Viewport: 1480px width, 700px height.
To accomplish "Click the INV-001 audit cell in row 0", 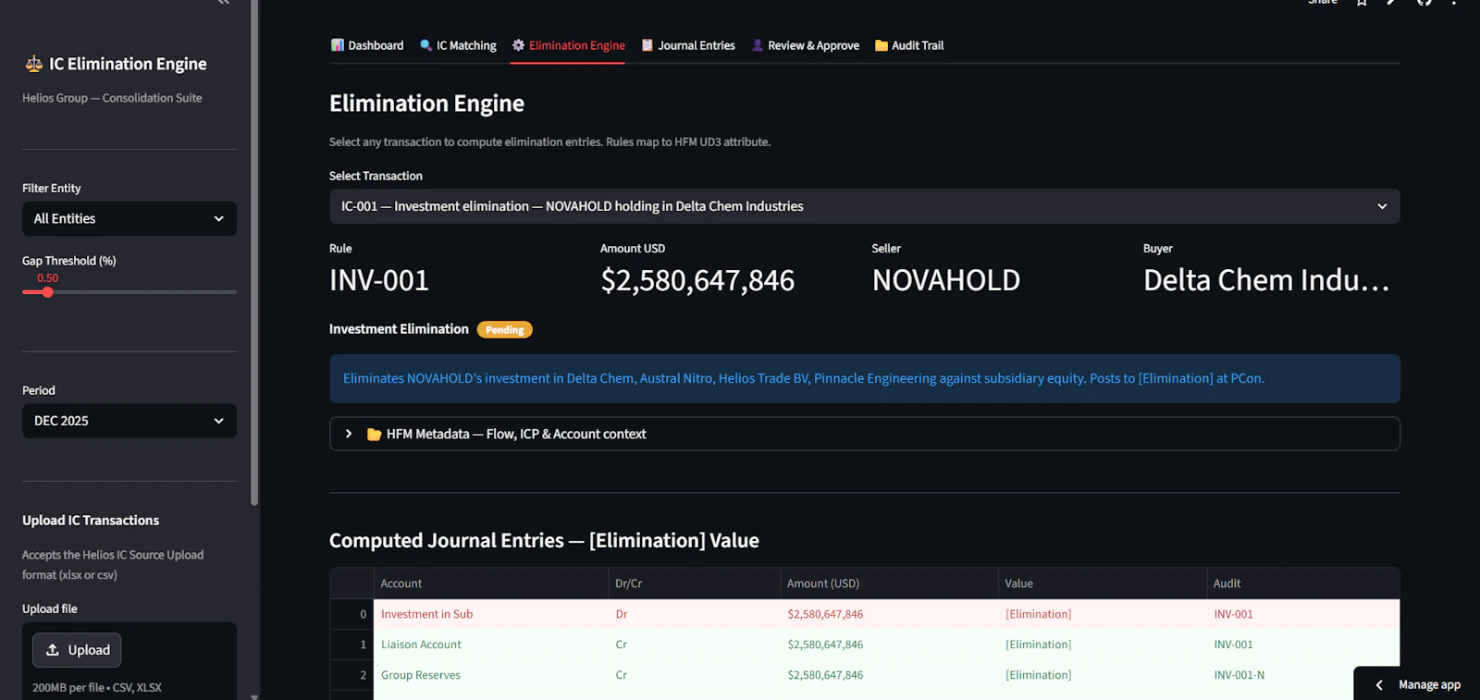I will coord(1303,614).
